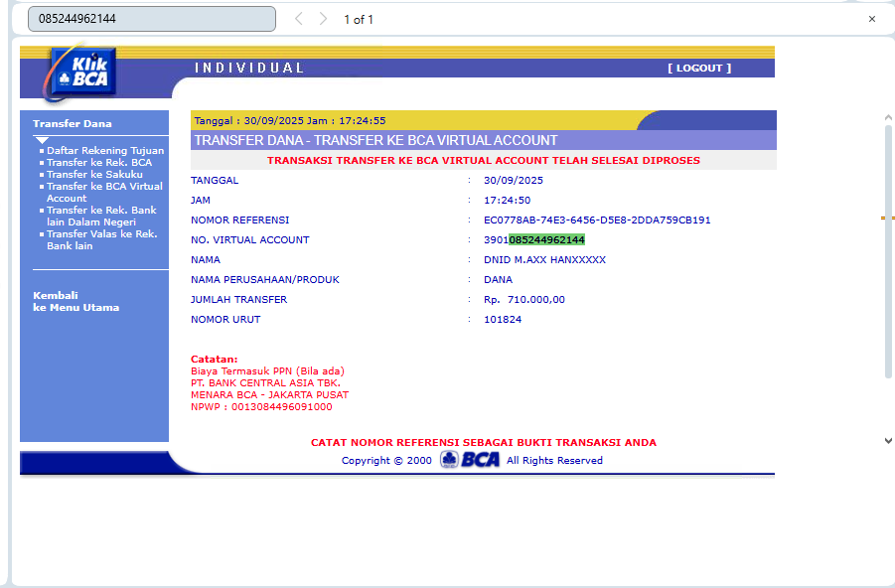Image resolution: width=895 pixels, height=588 pixels.
Task: Click the date-time bar Tanggal 30/09/2025
Action: coord(290,121)
